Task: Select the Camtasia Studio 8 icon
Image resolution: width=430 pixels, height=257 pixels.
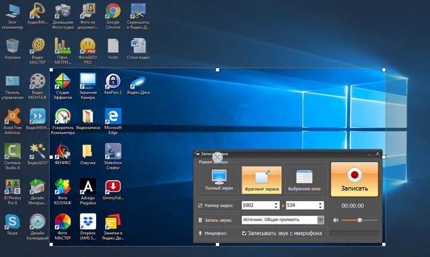Action: tap(12, 156)
